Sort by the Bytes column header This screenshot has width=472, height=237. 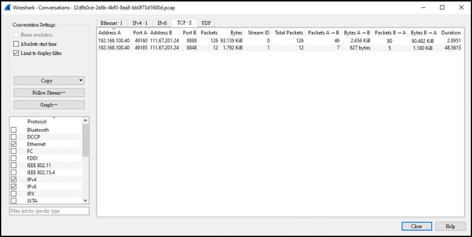point(231,33)
